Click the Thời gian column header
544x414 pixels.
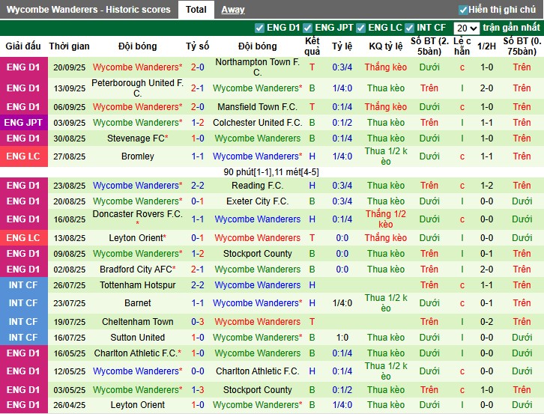[x=69, y=46]
